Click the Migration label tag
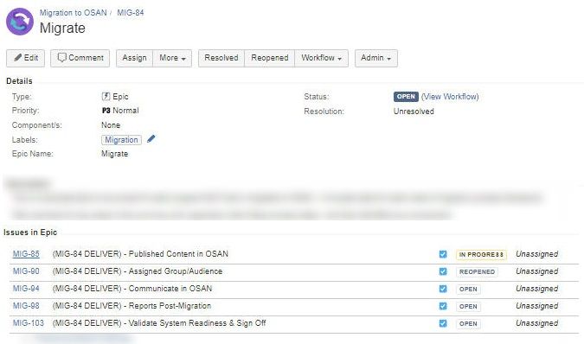The width and height of the screenshot is (584, 344). (x=121, y=140)
